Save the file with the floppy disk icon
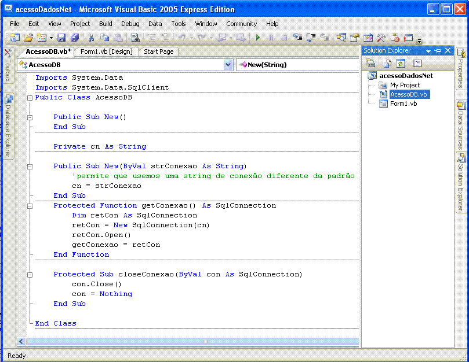Viewport: 469px width, 362px height. (x=61, y=38)
